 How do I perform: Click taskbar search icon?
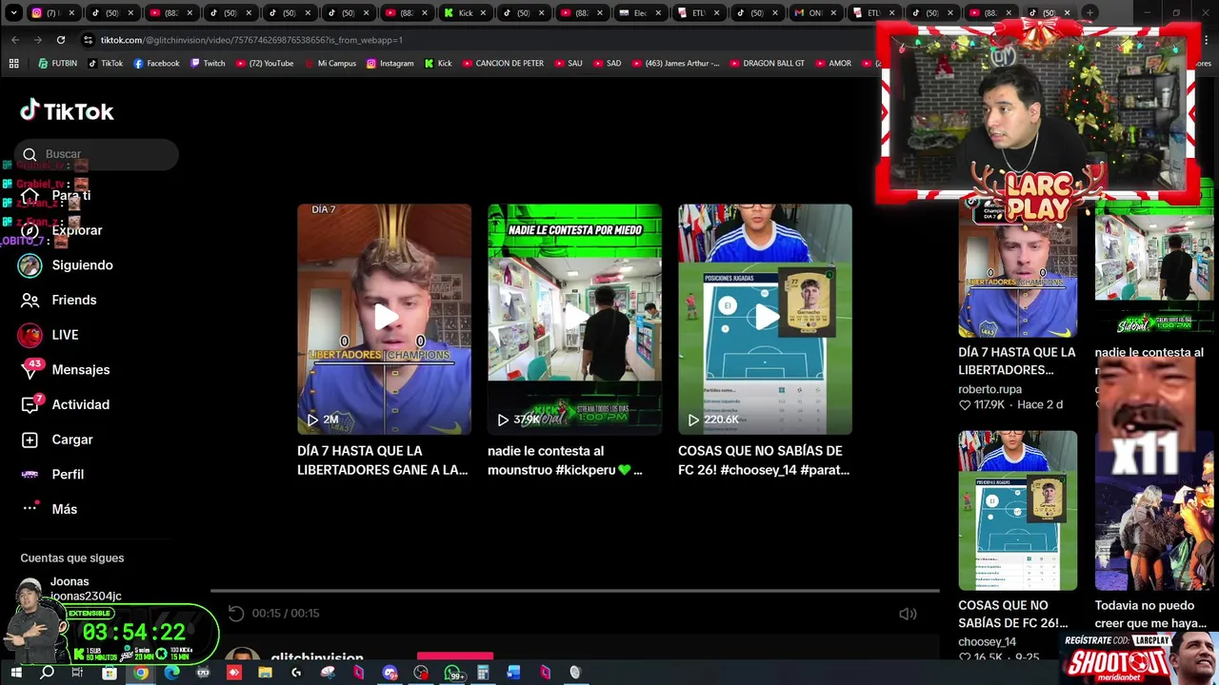(x=47, y=673)
